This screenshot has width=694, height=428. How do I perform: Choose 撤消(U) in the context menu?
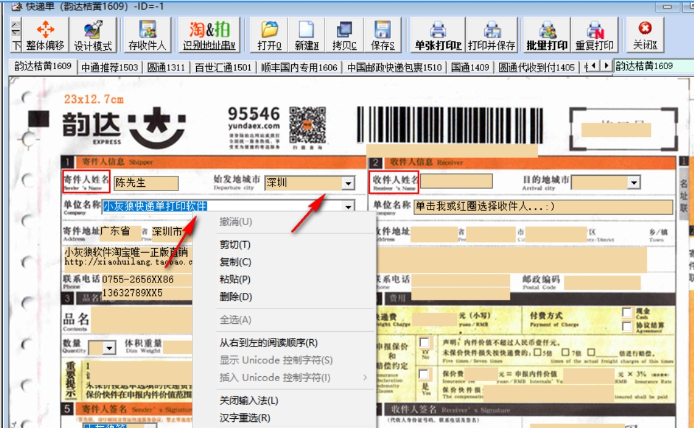click(284, 222)
